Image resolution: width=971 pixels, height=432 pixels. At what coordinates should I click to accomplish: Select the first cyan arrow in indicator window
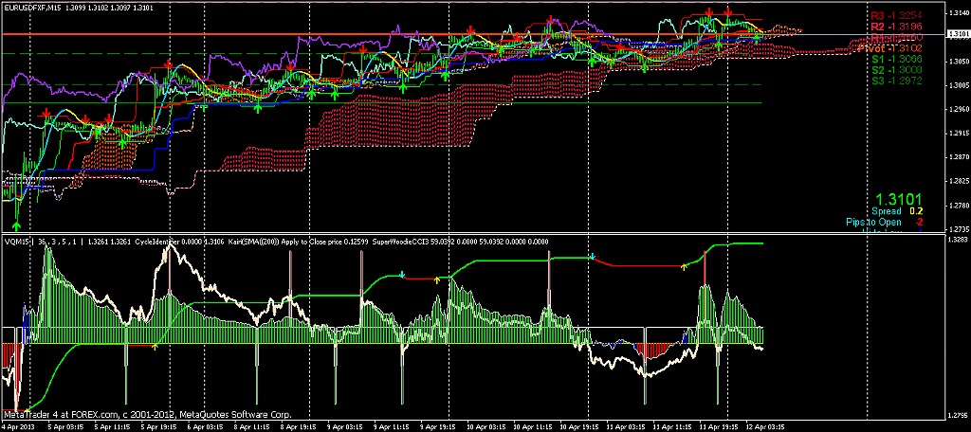402,275
